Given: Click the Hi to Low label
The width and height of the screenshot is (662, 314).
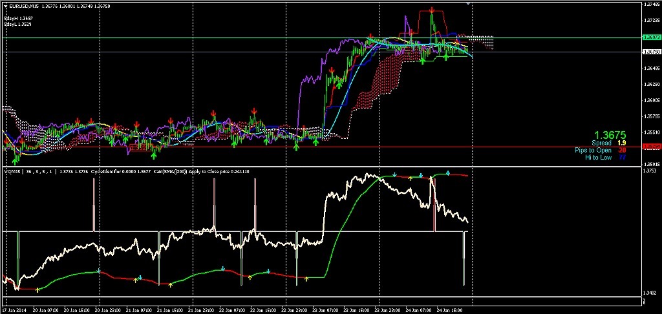Looking at the screenshot, I should [598, 157].
